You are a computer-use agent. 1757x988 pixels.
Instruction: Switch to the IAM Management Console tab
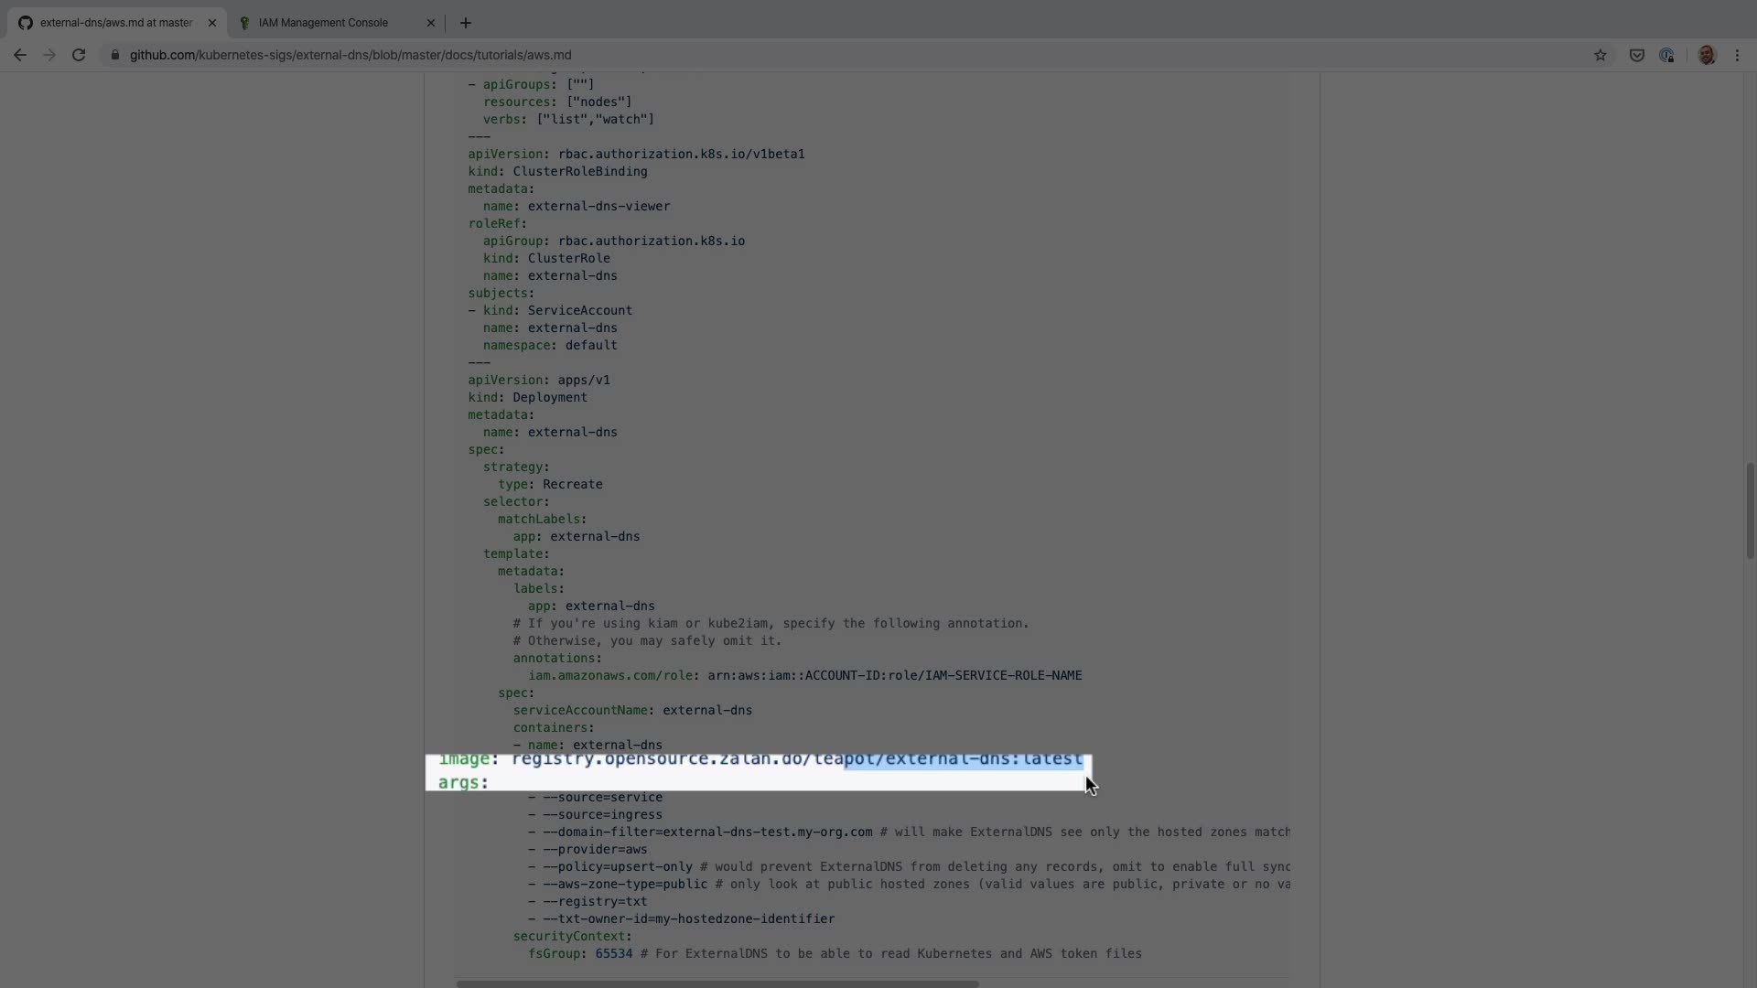tap(323, 23)
